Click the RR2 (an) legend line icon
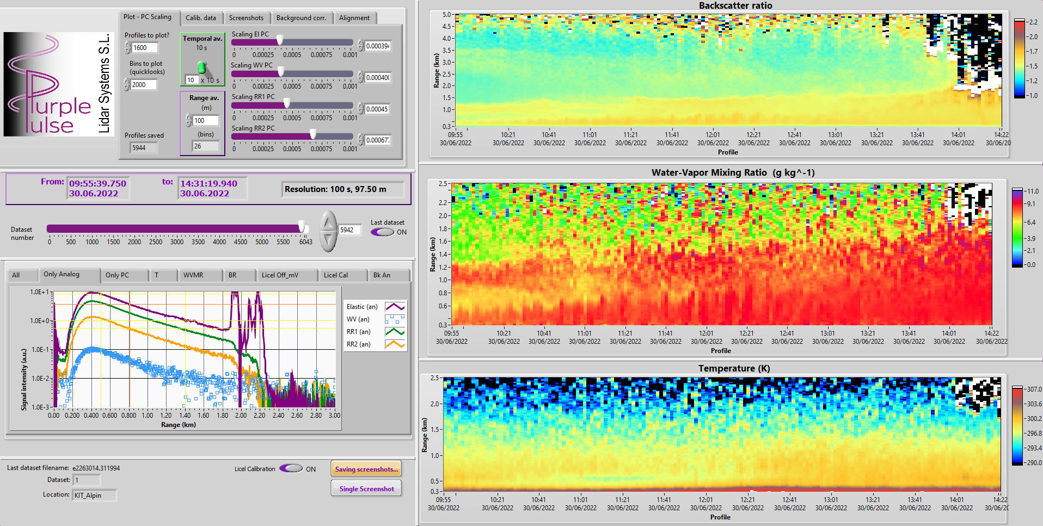The height and width of the screenshot is (526, 1043). tap(395, 344)
